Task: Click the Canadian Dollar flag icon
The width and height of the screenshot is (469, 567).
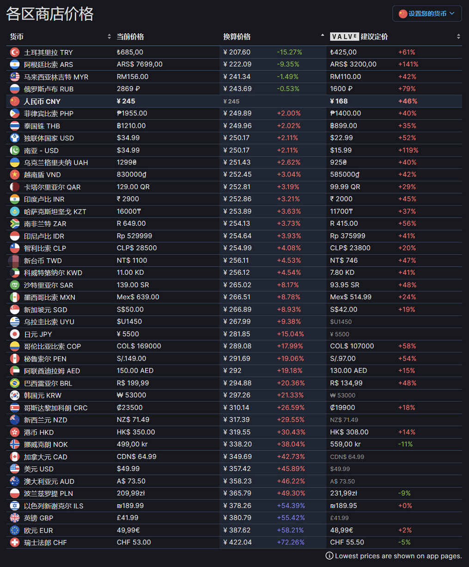Action: 15,457
